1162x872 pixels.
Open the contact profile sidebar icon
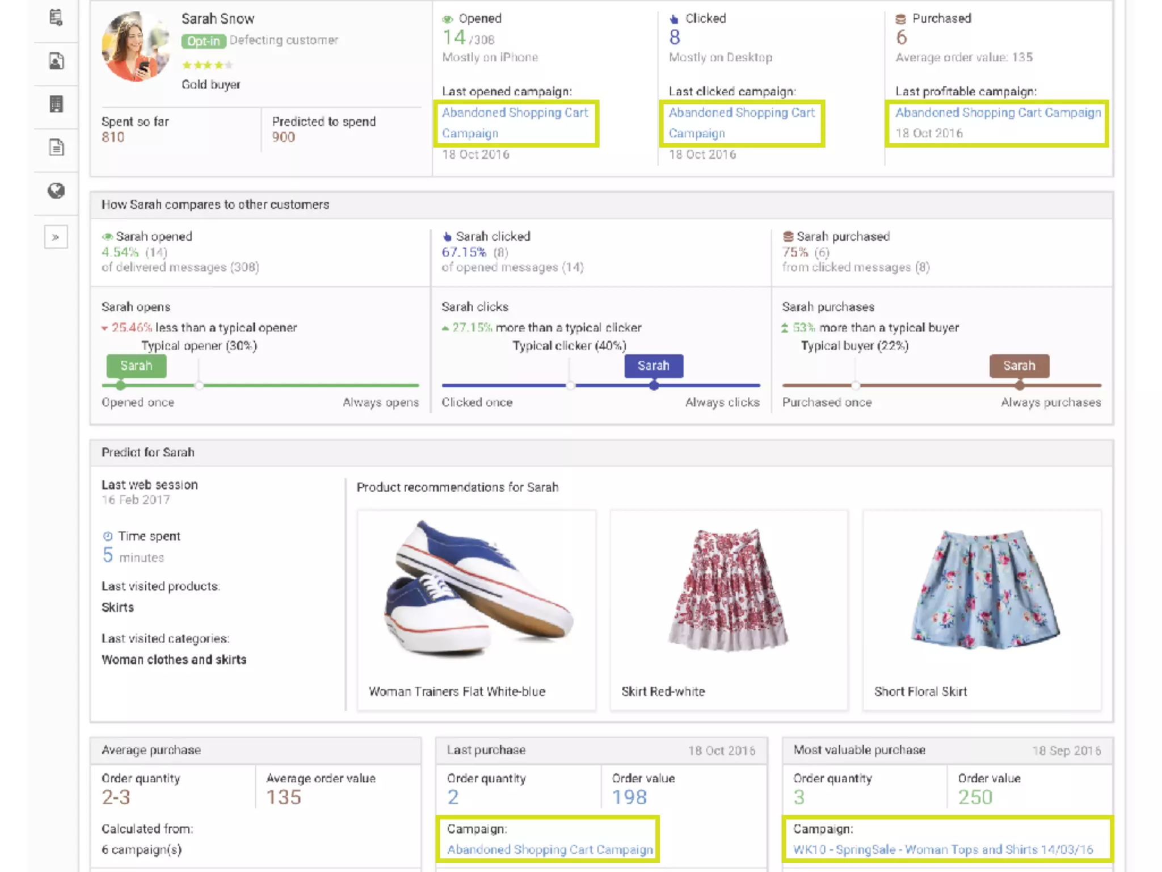click(56, 61)
